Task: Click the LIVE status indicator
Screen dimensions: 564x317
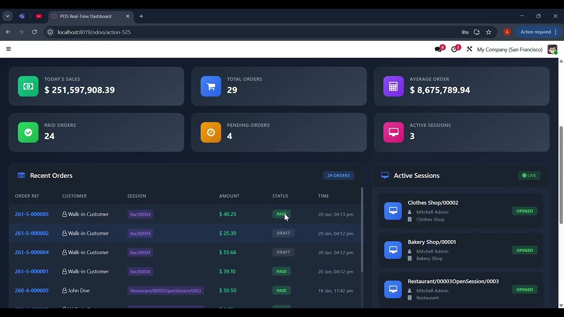Action: click(x=529, y=175)
